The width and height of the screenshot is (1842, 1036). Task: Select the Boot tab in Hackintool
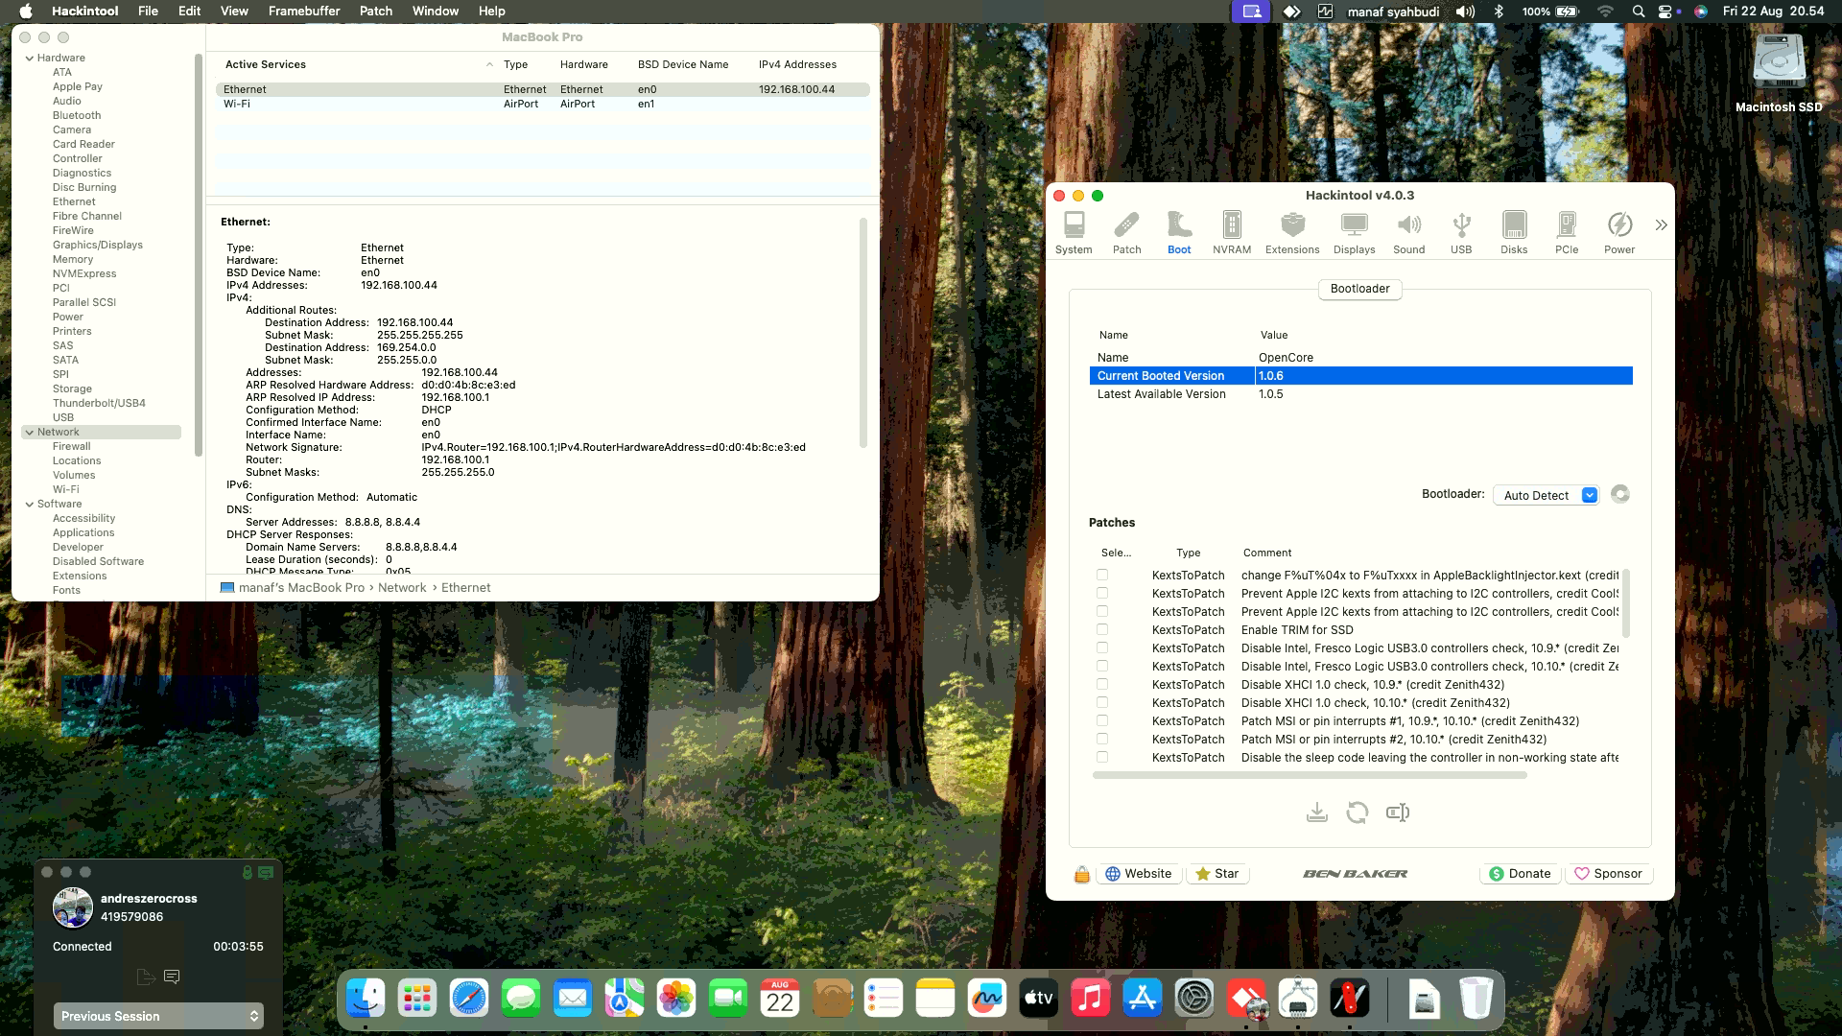1178,230
